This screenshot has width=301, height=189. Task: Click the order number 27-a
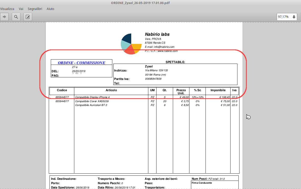pos(75,67)
